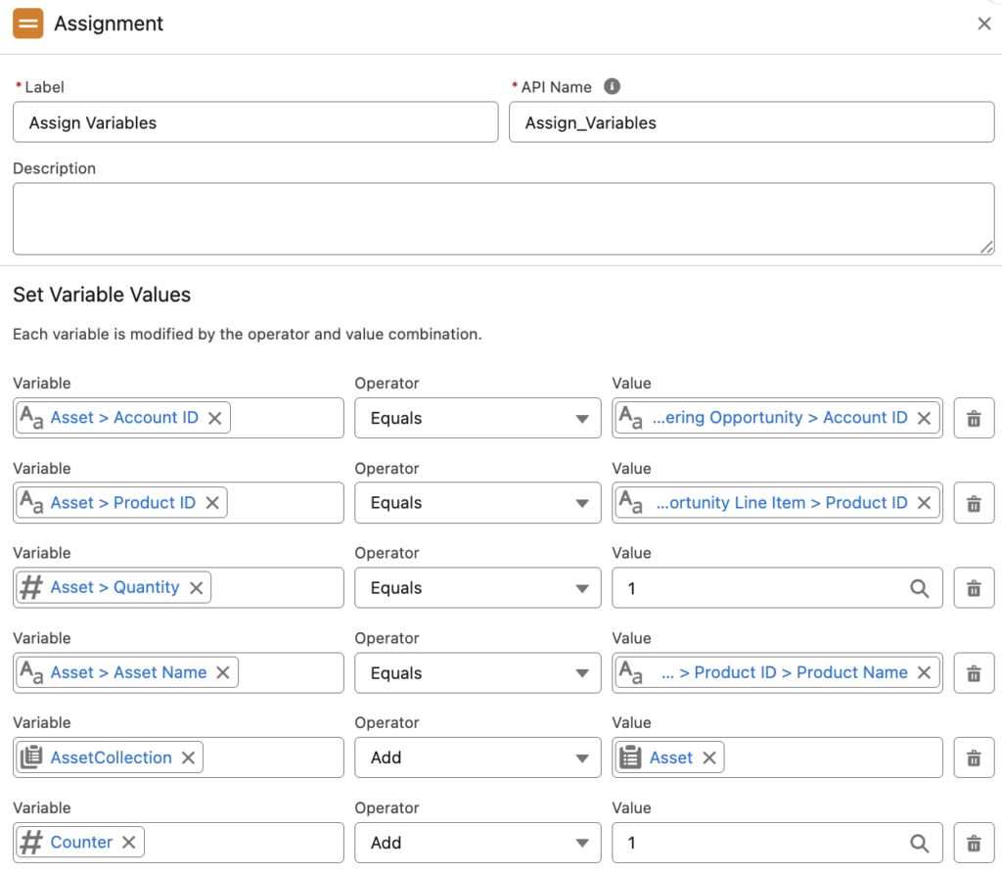This screenshot has height=872, width=1002.
Task: Remove the AssetCollection variable pill
Action: 188,757
